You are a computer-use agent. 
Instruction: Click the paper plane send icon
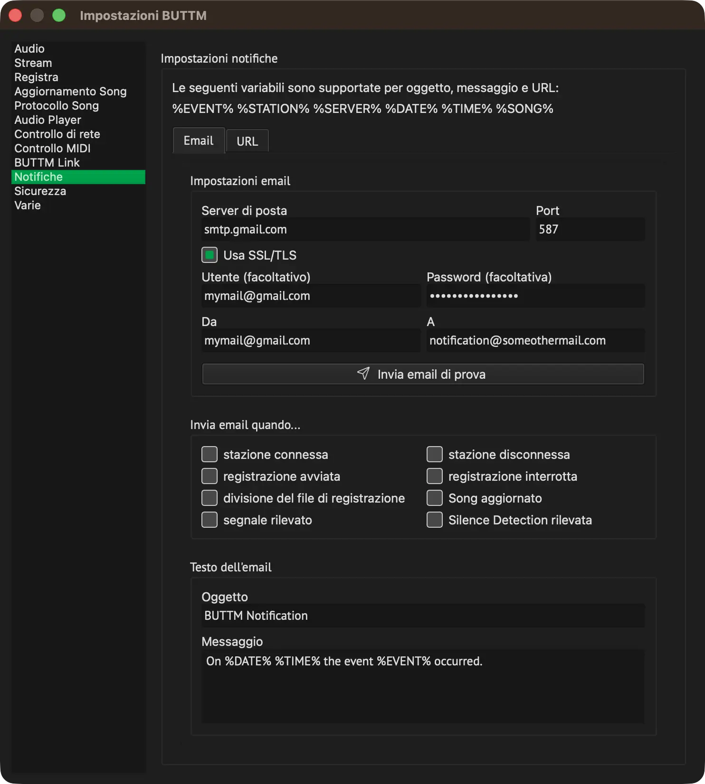[363, 373]
